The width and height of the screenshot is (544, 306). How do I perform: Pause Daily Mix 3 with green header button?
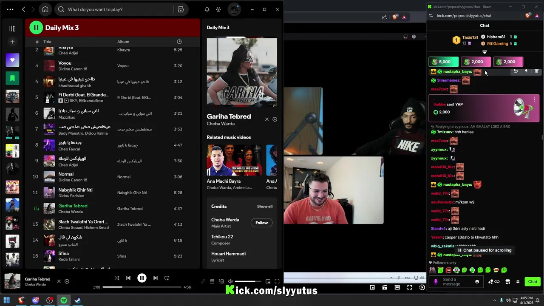36,28
